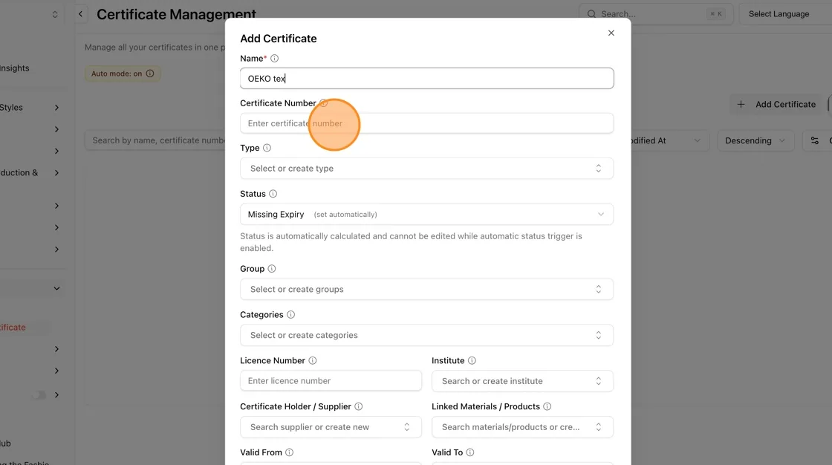The width and height of the screenshot is (832, 465).
Task: Open the Select or create groups dropdown
Action: click(426, 289)
